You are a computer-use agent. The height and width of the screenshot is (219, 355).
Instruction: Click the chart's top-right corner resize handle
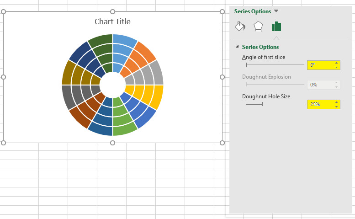(223, 11)
